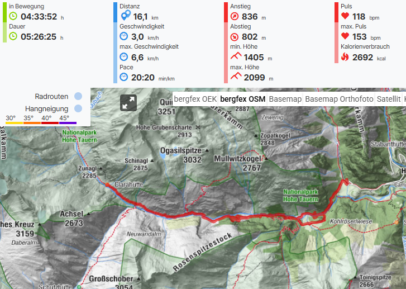
Task: Click the ascent arrow icon beside 836 m
Action: tap(235, 16)
